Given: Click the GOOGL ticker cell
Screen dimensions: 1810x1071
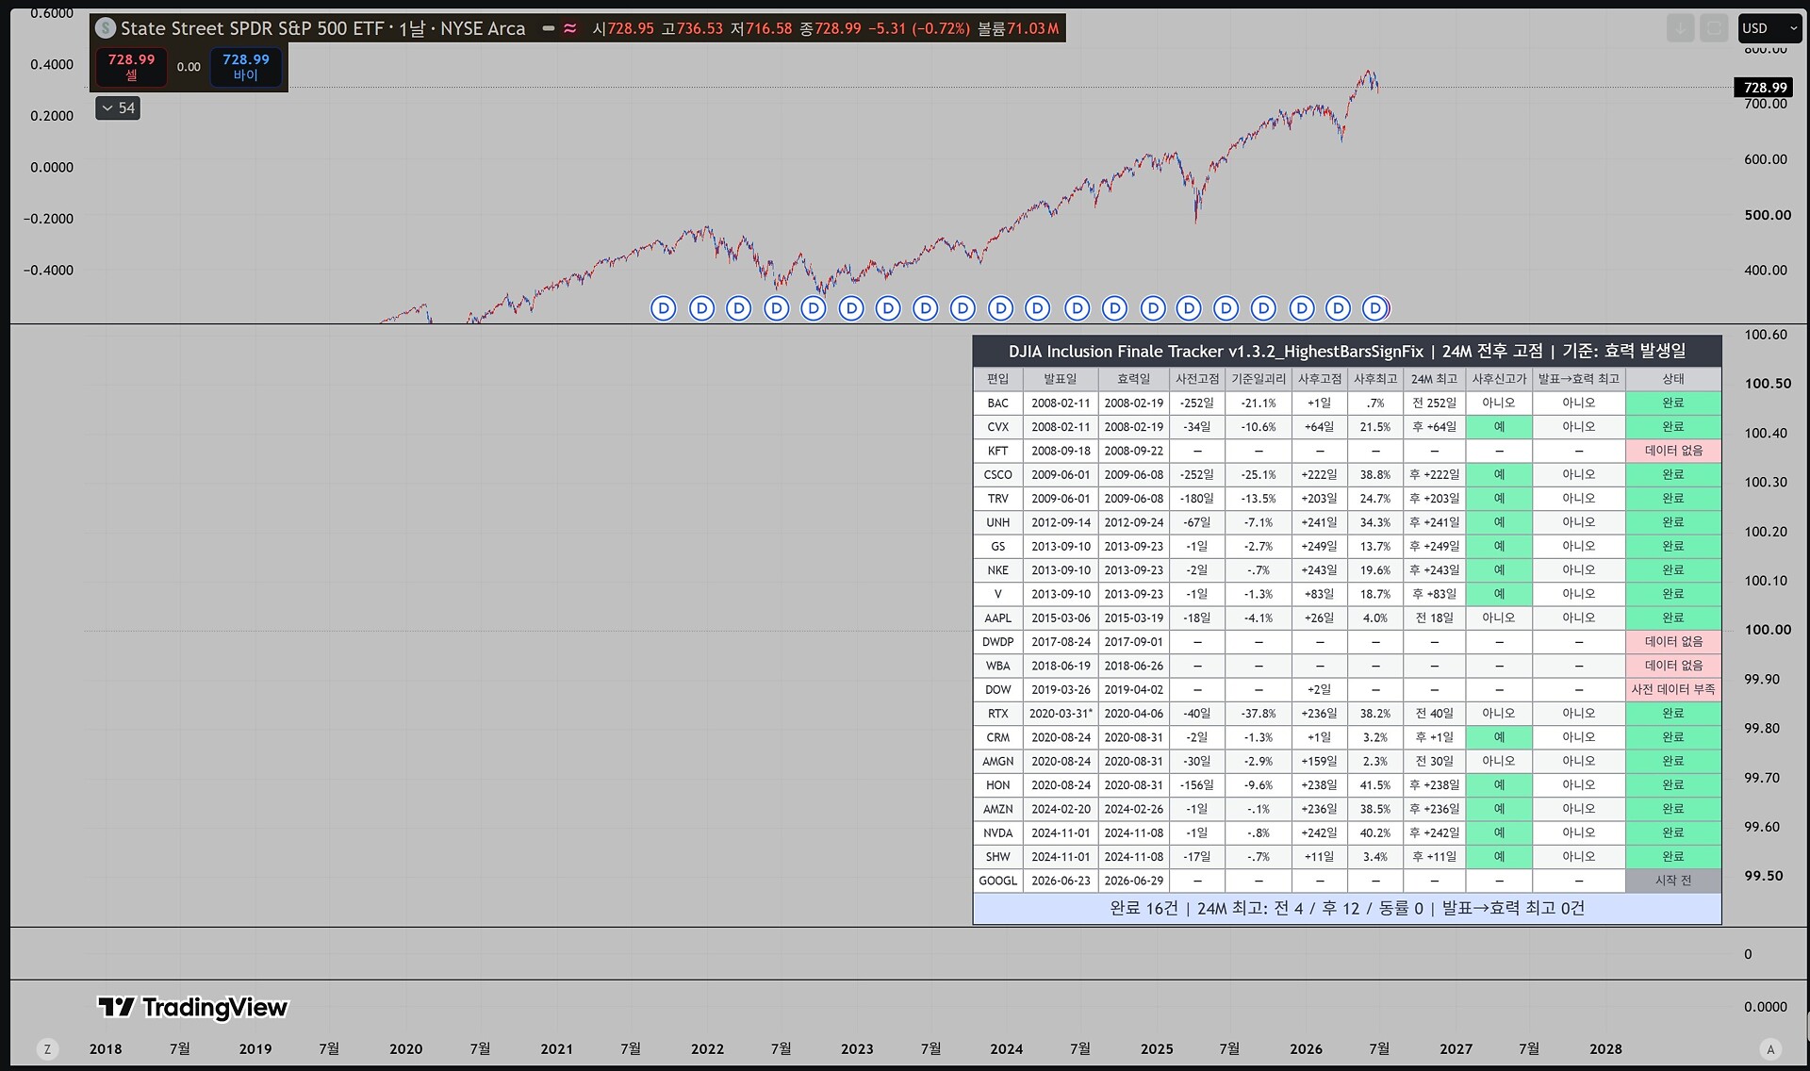Looking at the screenshot, I should coord(997,881).
